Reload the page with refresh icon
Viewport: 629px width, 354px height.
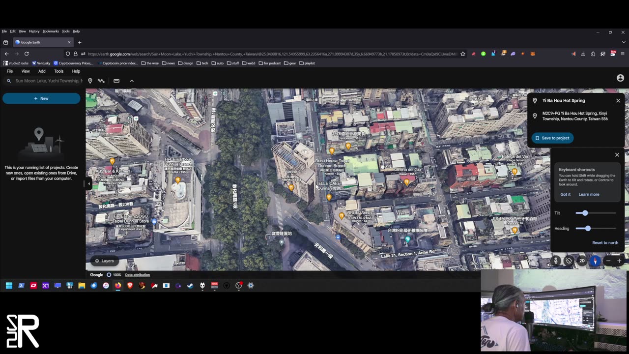tap(27, 54)
